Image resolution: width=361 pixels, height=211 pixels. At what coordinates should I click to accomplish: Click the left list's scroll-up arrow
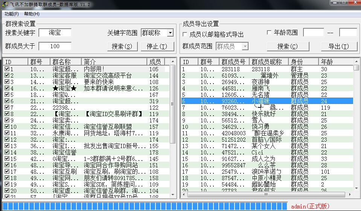(173, 68)
